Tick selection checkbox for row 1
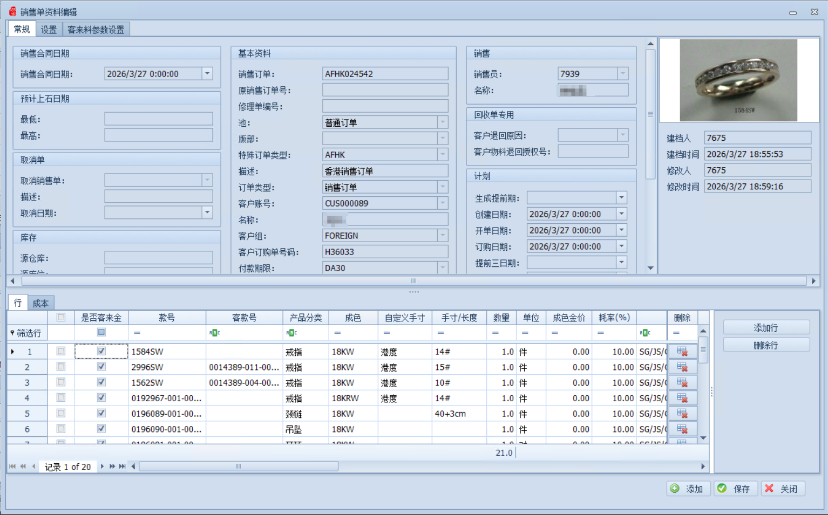Viewport: 828px width, 515px height. pyautogui.click(x=61, y=351)
